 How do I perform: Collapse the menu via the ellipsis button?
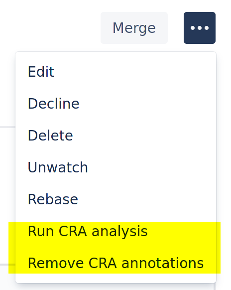click(x=200, y=28)
